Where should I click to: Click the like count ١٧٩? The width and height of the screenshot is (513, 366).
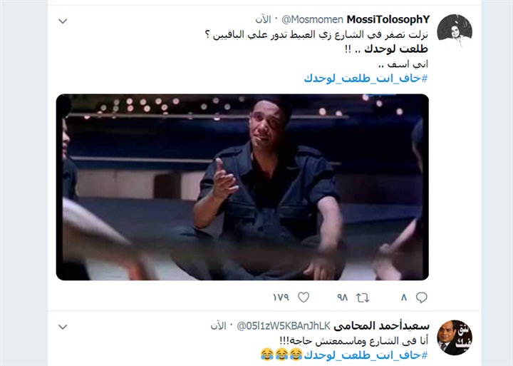coord(281,298)
